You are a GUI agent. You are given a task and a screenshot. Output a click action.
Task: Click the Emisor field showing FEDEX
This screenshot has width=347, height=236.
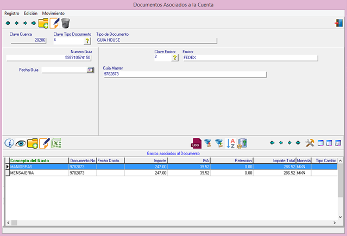point(250,58)
